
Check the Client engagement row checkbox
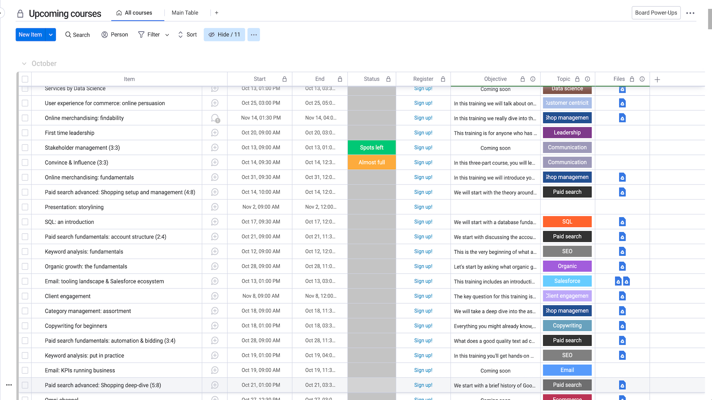tap(25, 296)
